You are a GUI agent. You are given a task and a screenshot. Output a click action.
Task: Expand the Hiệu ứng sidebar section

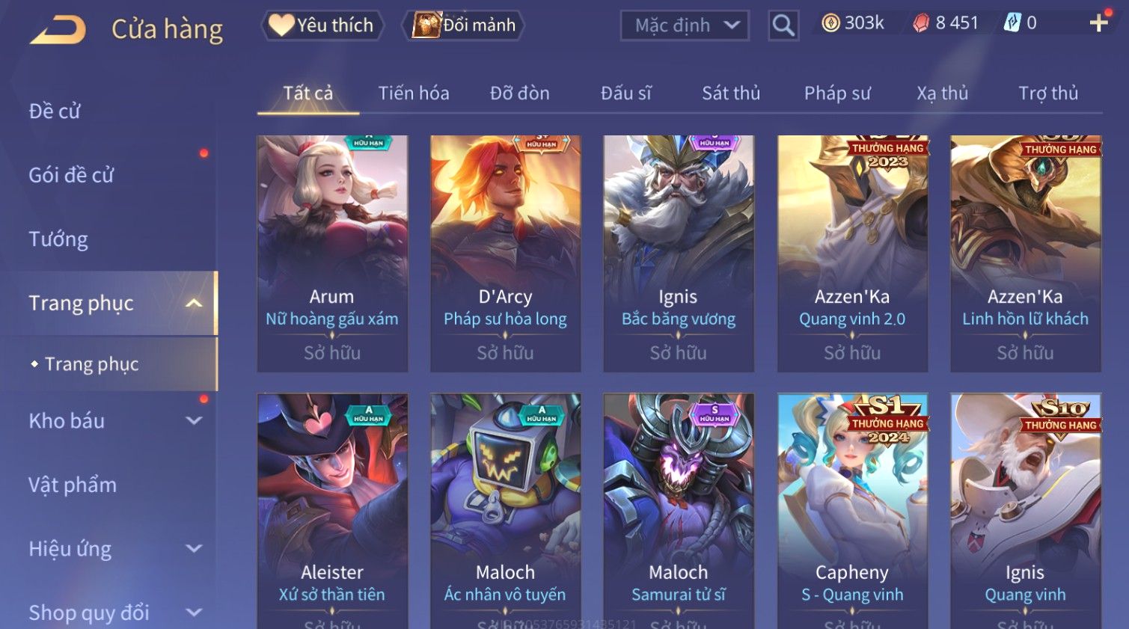pos(194,548)
